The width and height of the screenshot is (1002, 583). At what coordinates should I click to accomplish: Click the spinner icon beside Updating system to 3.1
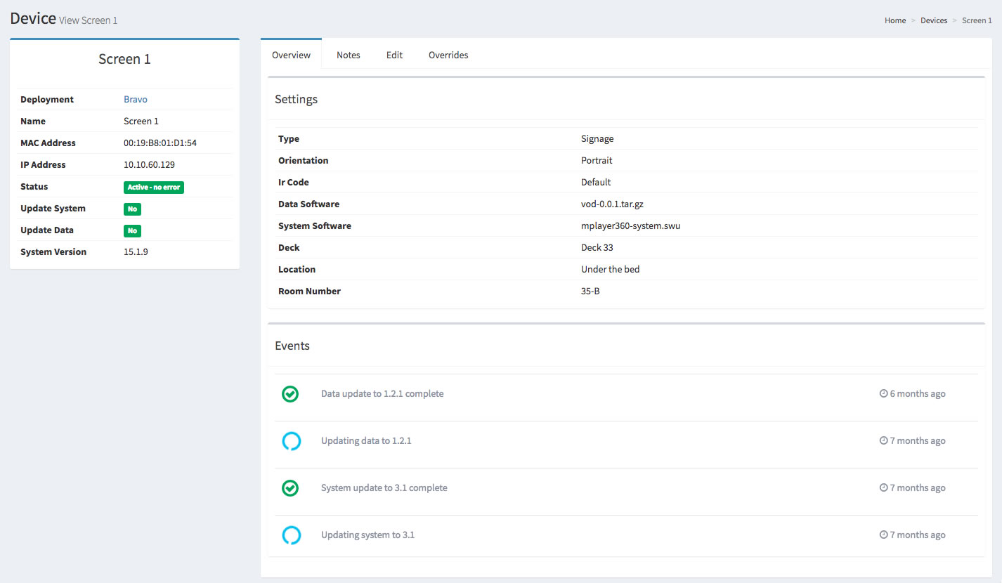(x=291, y=535)
